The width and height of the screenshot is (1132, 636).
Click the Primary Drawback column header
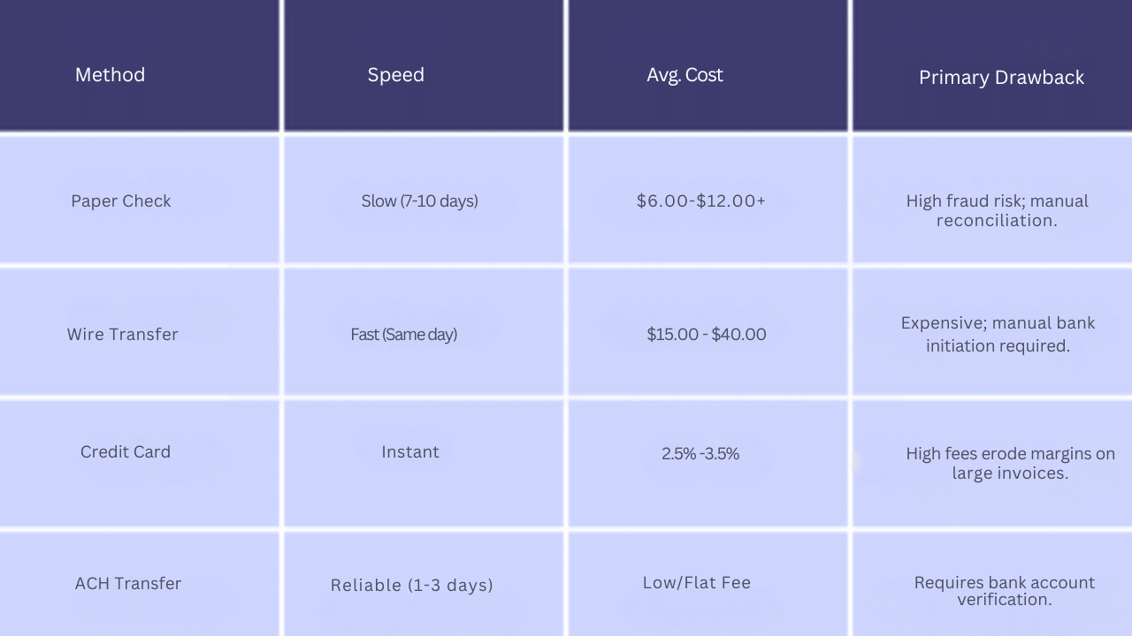click(1001, 78)
